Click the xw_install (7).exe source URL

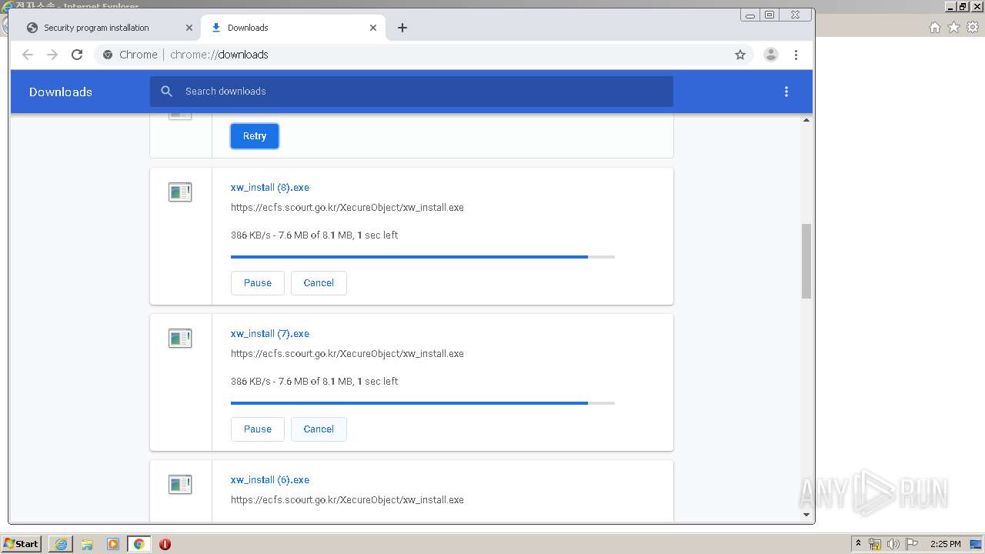coord(347,354)
